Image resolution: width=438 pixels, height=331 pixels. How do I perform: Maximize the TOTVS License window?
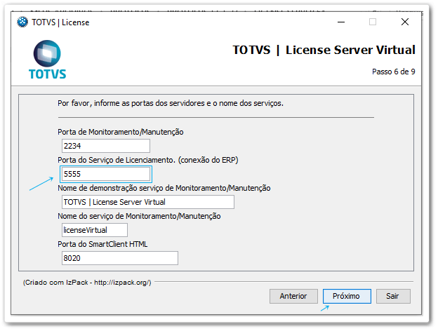pos(372,22)
